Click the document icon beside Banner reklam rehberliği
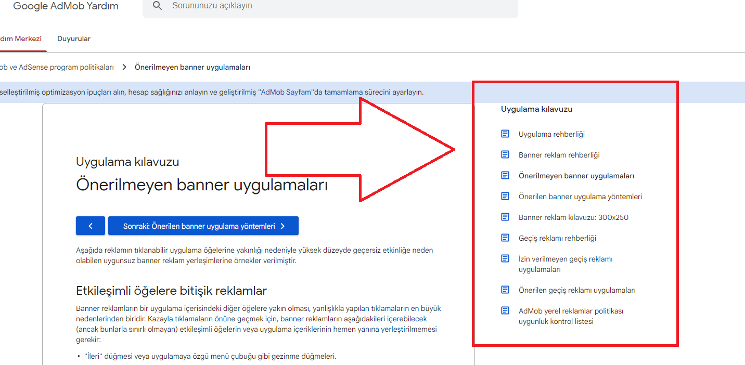The image size is (745, 365). [505, 154]
